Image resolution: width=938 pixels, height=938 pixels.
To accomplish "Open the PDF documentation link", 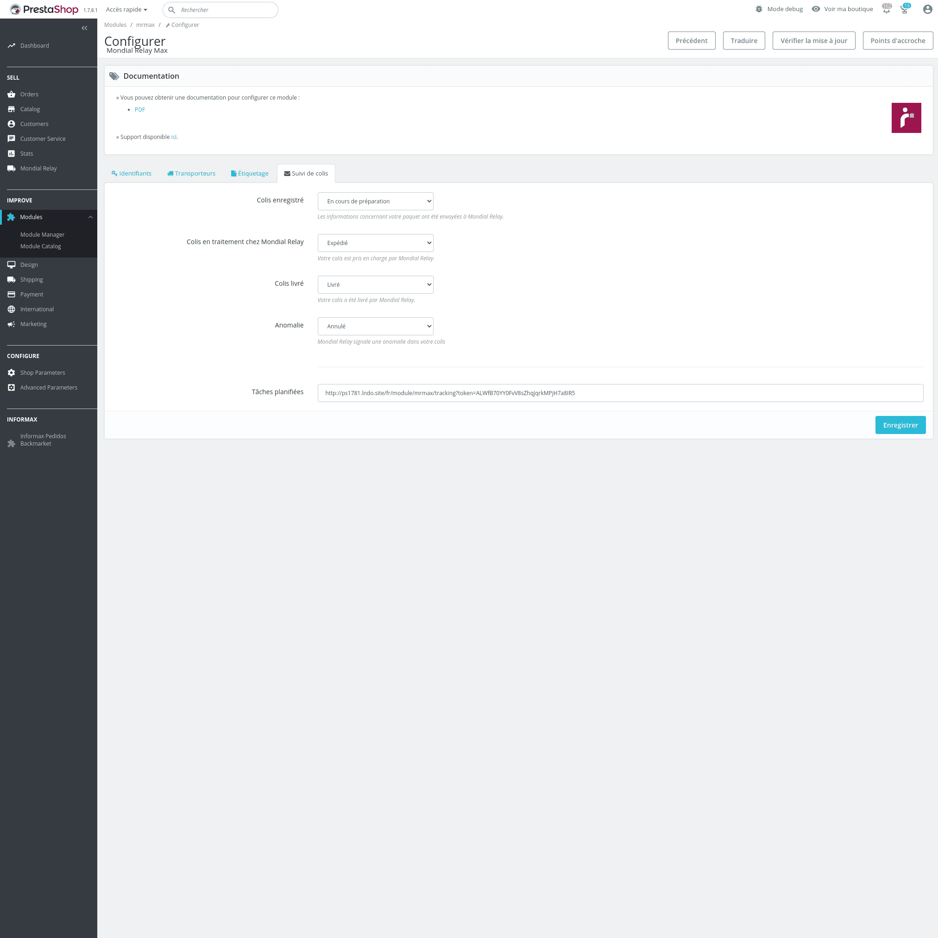I will coord(140,110).
